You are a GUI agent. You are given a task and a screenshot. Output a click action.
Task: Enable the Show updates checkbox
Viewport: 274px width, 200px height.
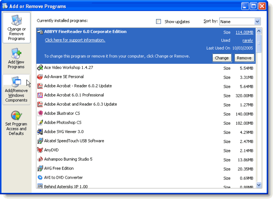(158, 21)
